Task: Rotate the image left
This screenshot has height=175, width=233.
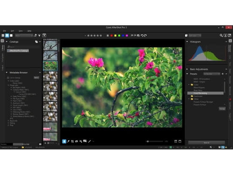Action: click(x=142, y=35)
